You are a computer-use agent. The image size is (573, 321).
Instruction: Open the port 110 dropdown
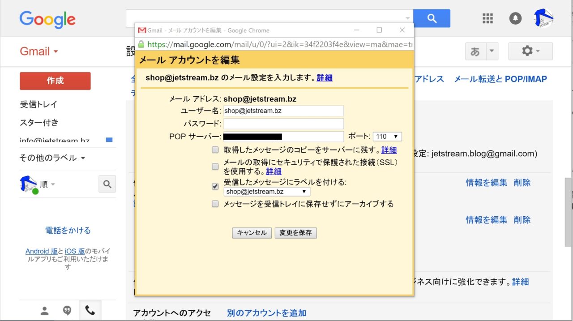click(387, 137)
